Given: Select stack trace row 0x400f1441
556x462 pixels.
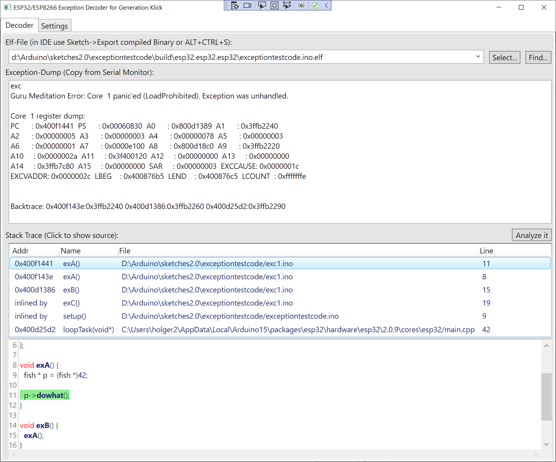Looking at the screenshot, I should pyautogui.click(x=280, y=263).
